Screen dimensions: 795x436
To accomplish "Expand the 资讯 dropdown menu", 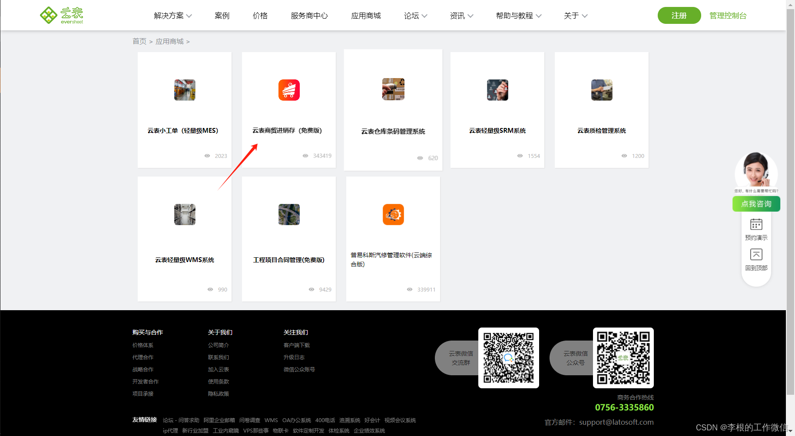I will (x=462, y=16).
